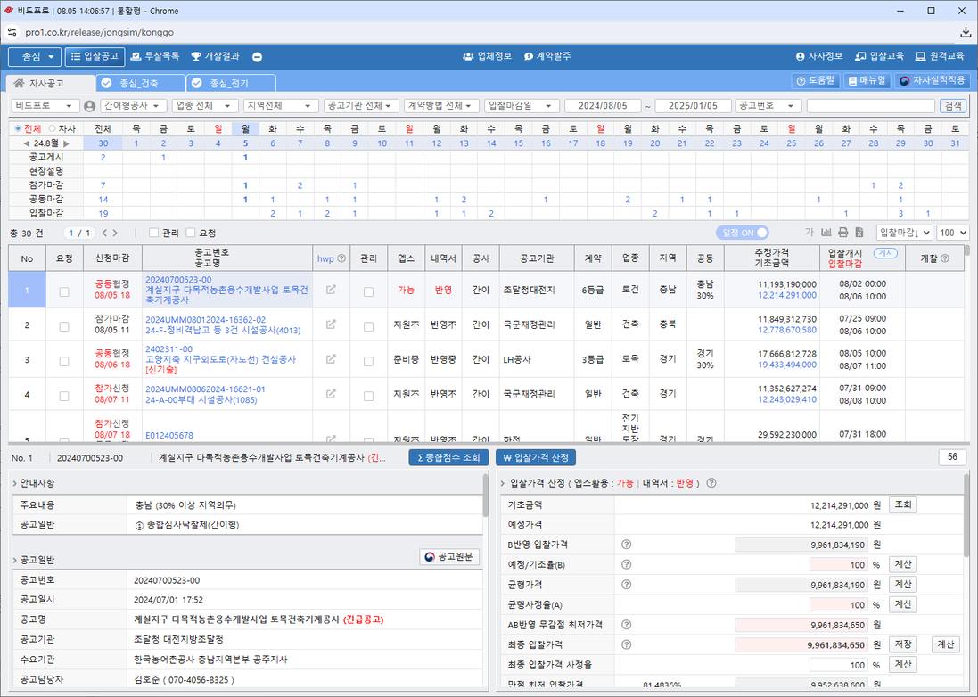Click the search keyword input field
Screen dimensions: 978x697
click(870, 105)
